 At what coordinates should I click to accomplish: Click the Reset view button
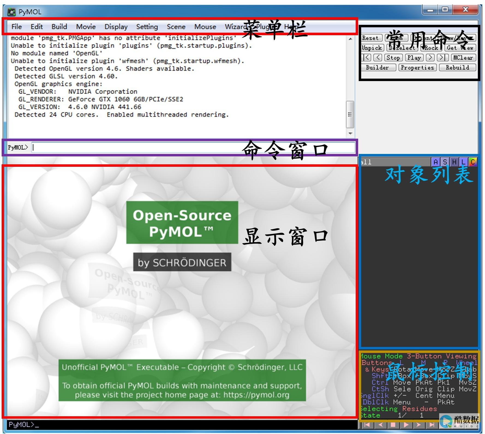370,38
